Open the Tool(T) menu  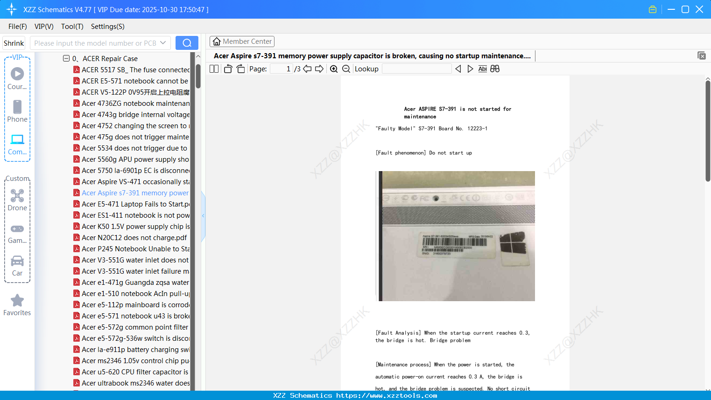click(x=72, y=27)
